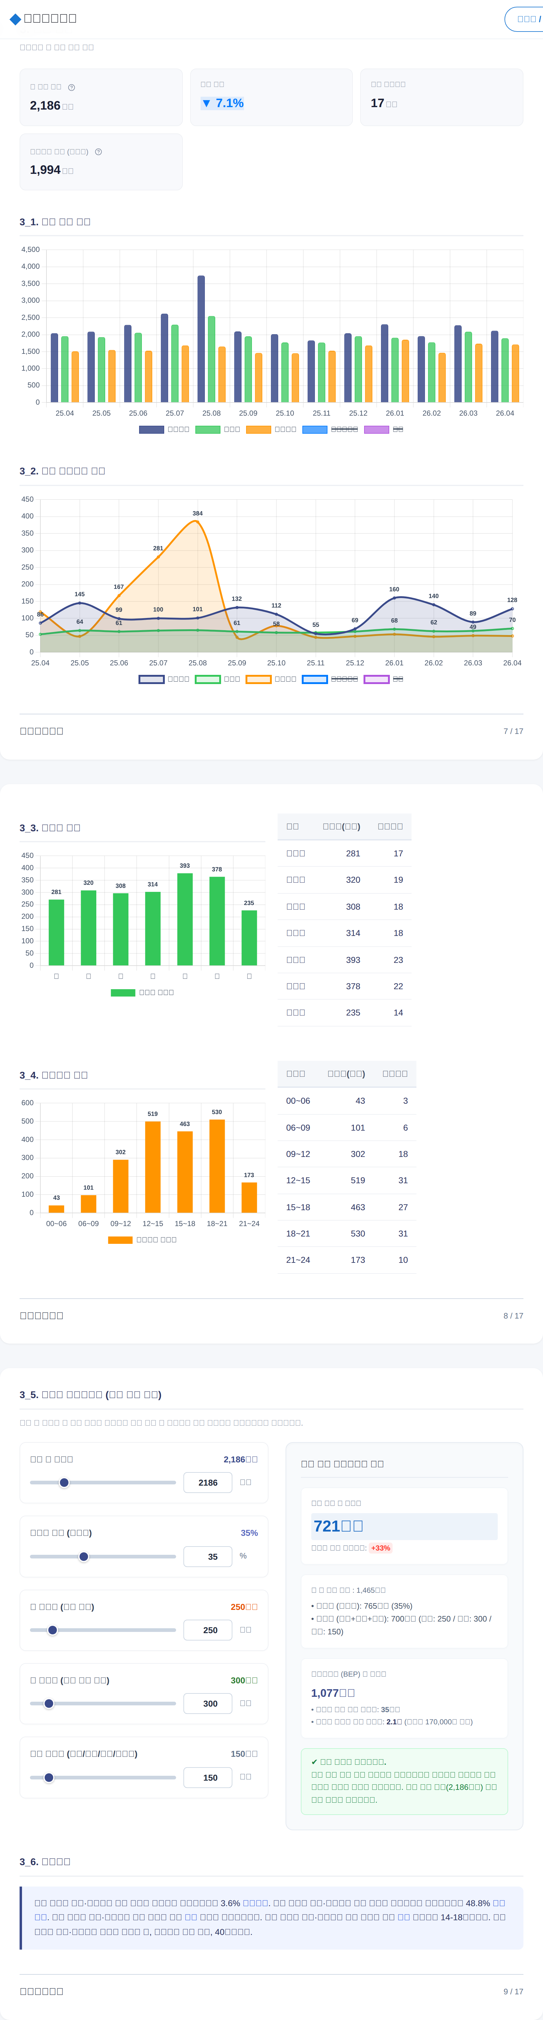Click the down-triangle 7.1% change indicator
The image size is (543, 2020).
point(223,103)
